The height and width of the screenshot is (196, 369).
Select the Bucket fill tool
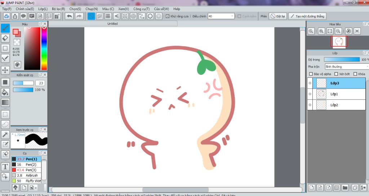[5, 92]
